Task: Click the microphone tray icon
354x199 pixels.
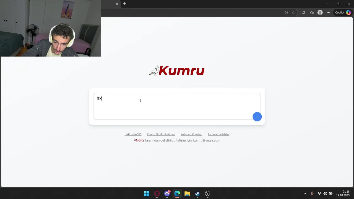Action: 312,193
